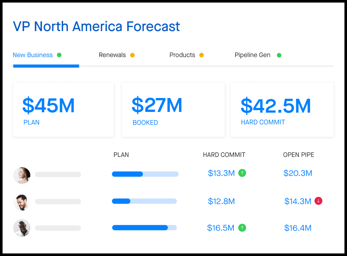Select the bearded man's avatar in second row

coord(22,202)
